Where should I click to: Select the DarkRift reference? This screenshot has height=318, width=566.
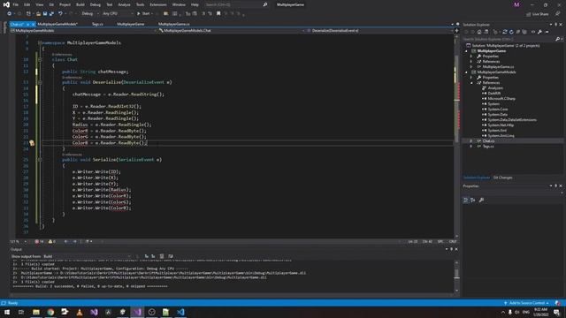click(494, 93)
